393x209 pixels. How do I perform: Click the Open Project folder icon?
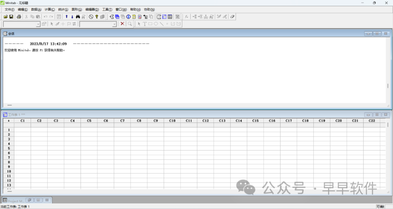(6, 17)
